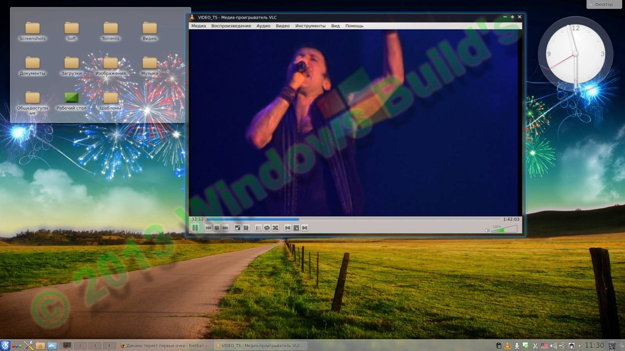625x351 pixels.
Task: Open the Аудио menu
Action: (263, 26)
